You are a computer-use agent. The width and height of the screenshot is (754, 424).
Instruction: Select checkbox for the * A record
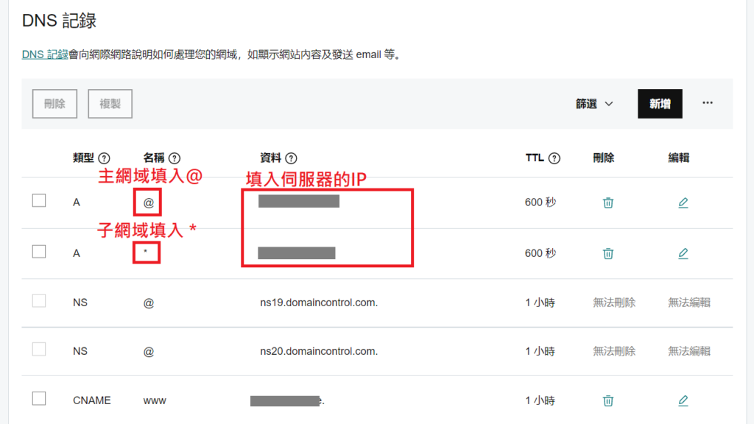39,252
